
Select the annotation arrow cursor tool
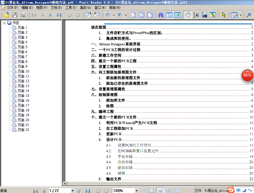tap(224, 15)
